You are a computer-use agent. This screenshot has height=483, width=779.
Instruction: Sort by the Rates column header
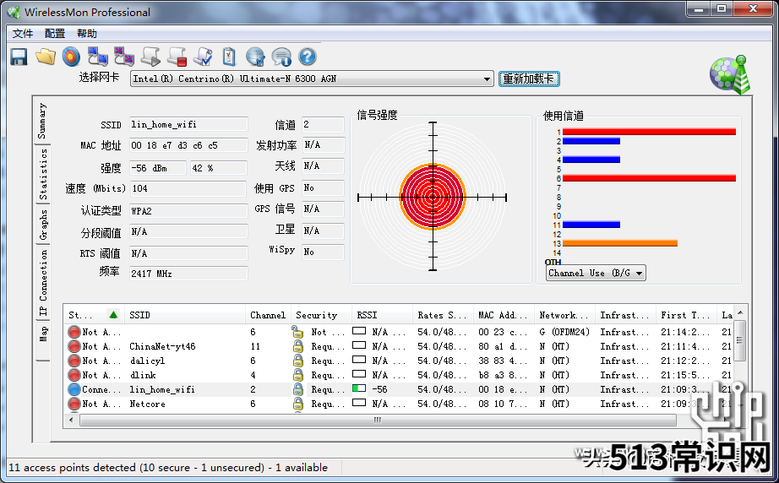(443, 315)
